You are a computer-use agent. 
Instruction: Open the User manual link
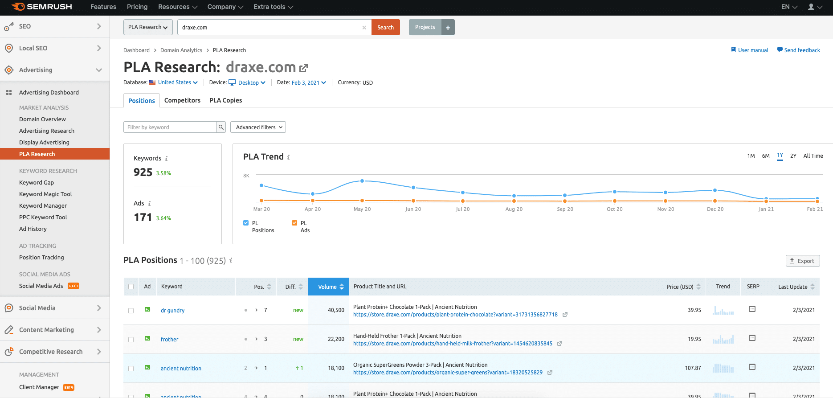(750, 50)
